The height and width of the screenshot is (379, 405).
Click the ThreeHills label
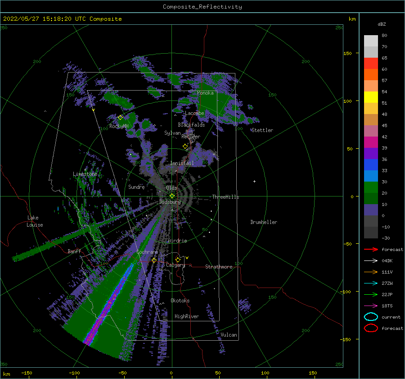click(226, 197)
